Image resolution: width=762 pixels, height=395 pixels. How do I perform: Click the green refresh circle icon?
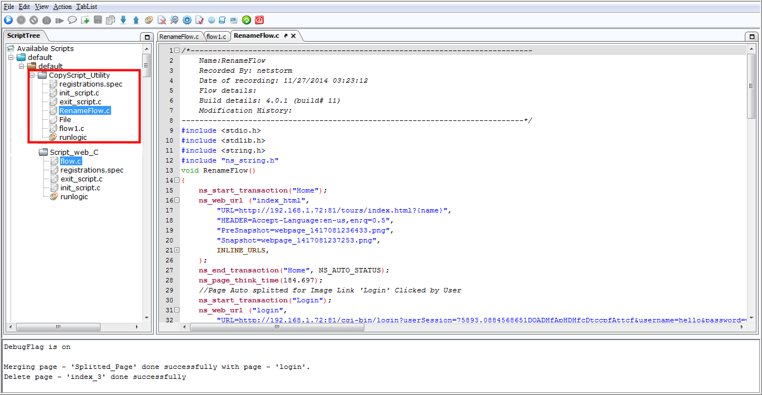246,20
